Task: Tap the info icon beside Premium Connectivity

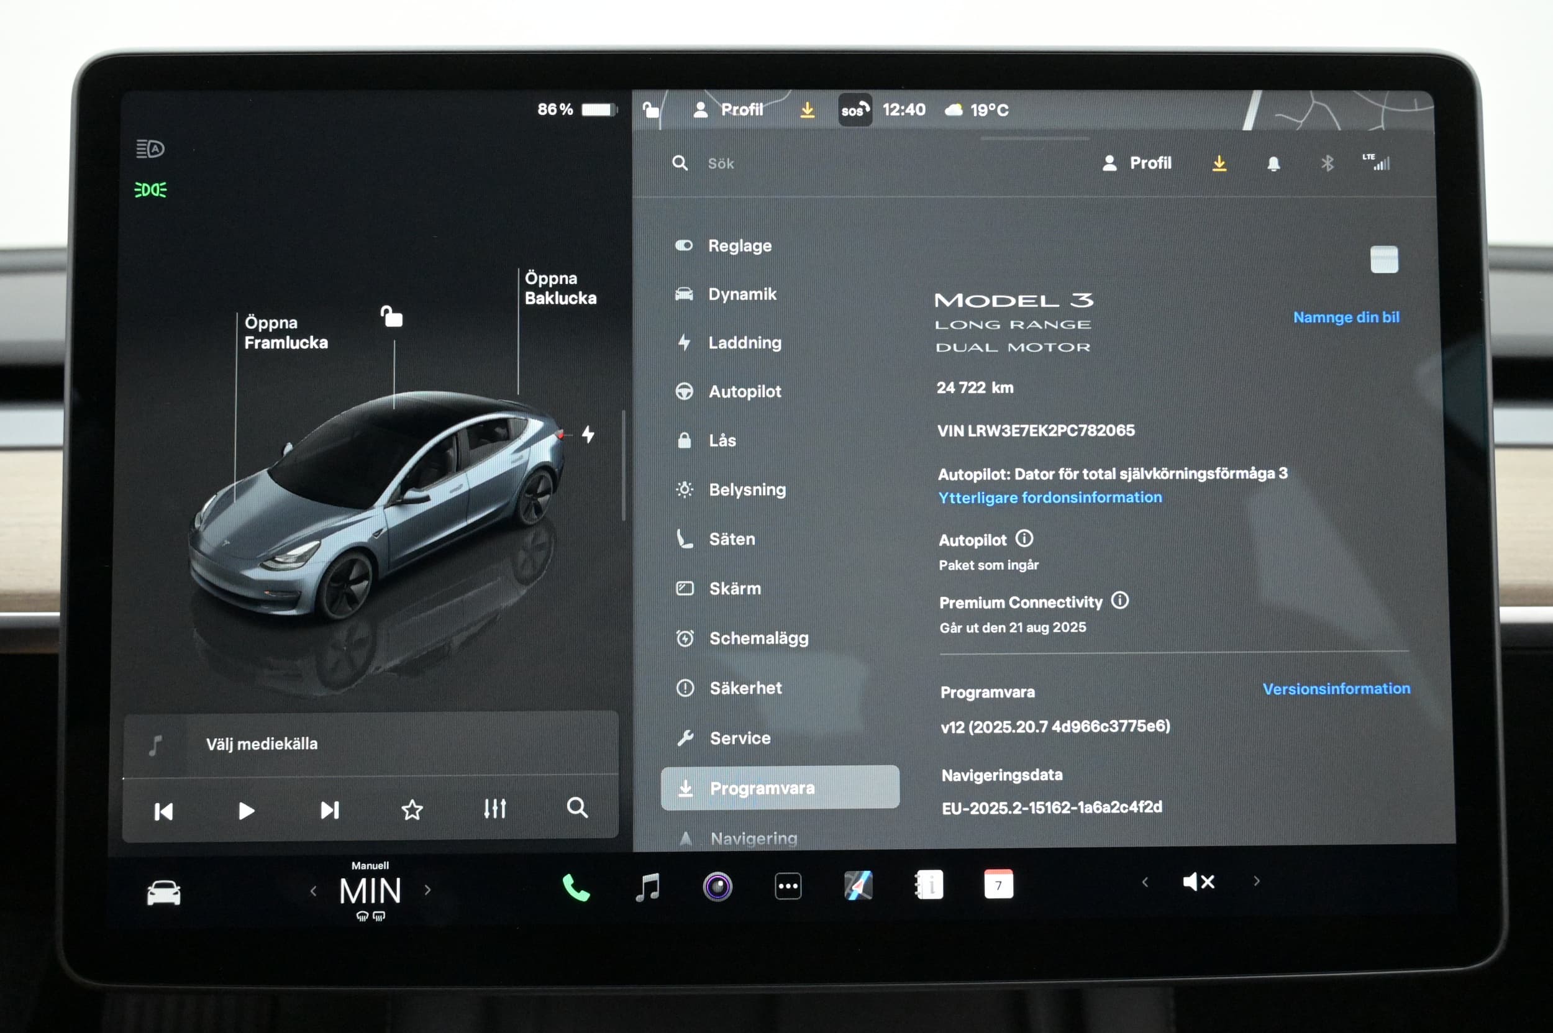Action: coord(1120,601)
